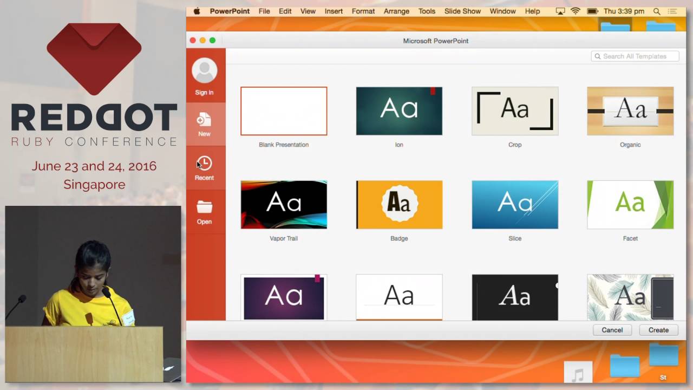The image size is (693, 390).
Task: Select the Vapor Trail template
Action: coord(284,205)
